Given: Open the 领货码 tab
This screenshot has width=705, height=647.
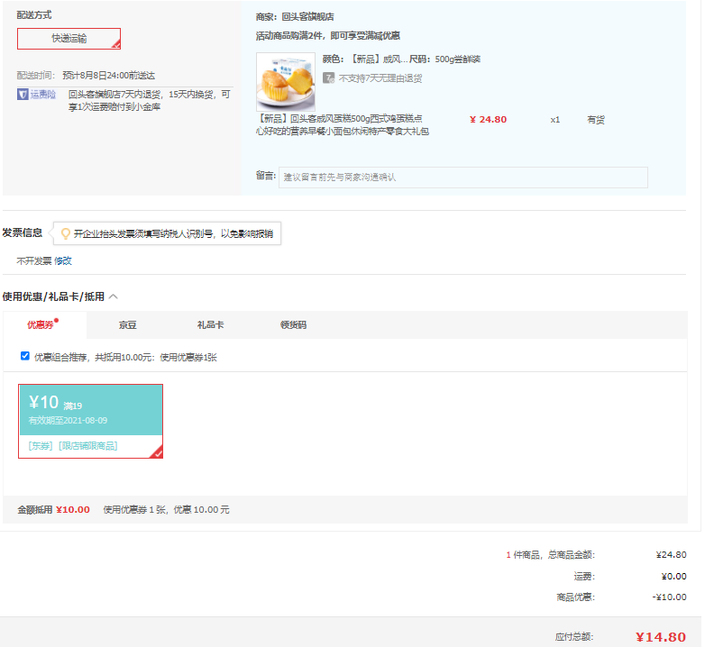Looking at the screenshot, I should point(293,324).
